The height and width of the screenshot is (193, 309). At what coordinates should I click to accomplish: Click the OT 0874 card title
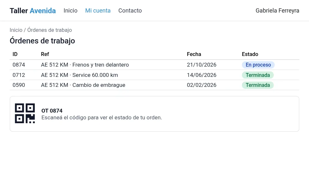click(52, 111)
